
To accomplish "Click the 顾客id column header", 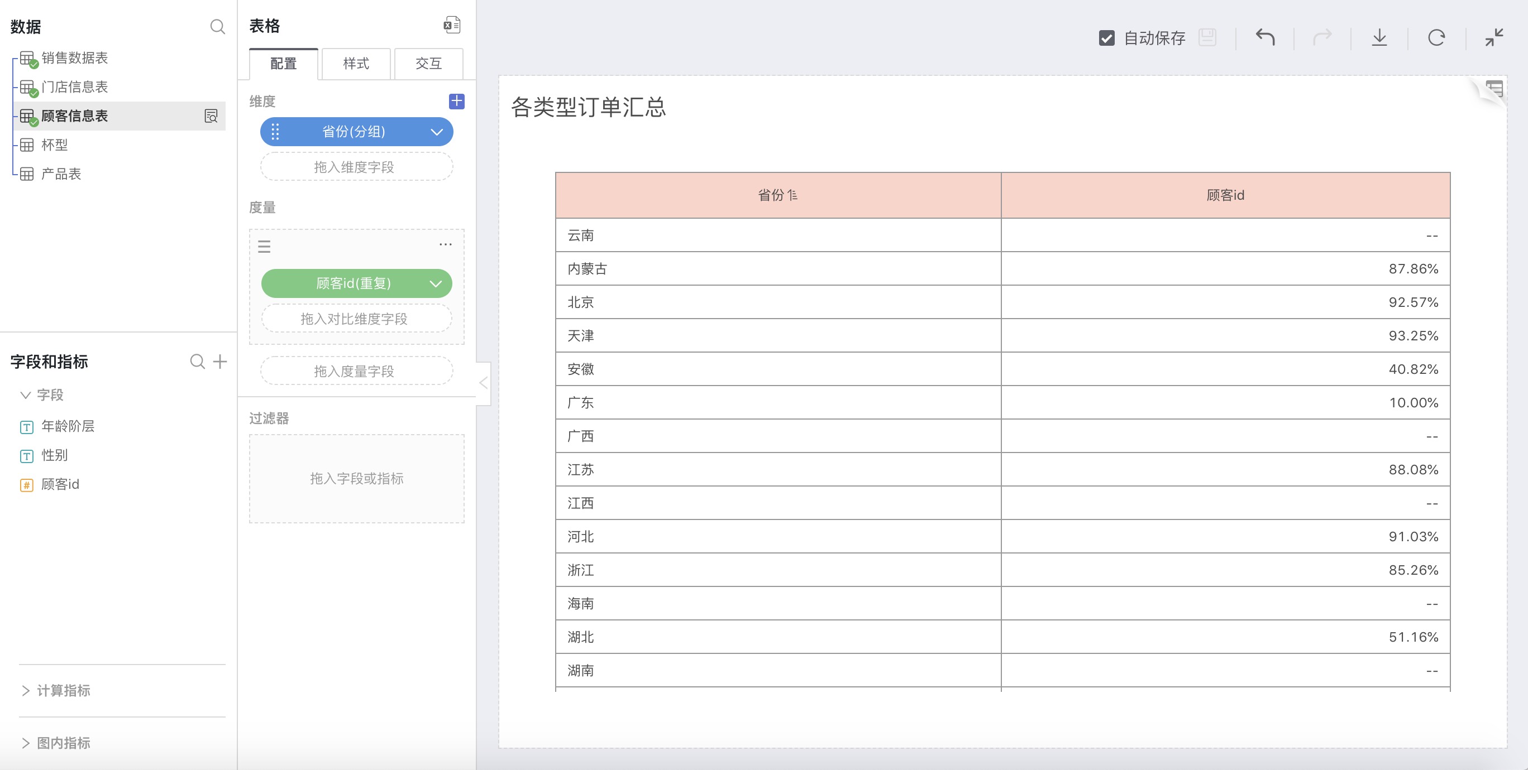I will coord(1225,195).
